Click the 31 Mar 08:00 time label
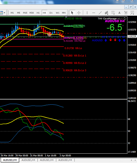 pyautogui.click(x=36, y=156)
